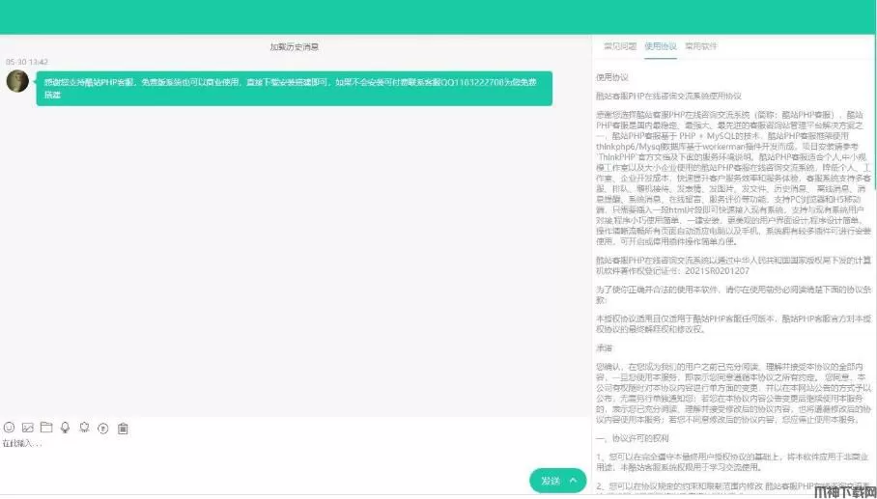Click the microphone voice message icon

click(x=66, y=428)
